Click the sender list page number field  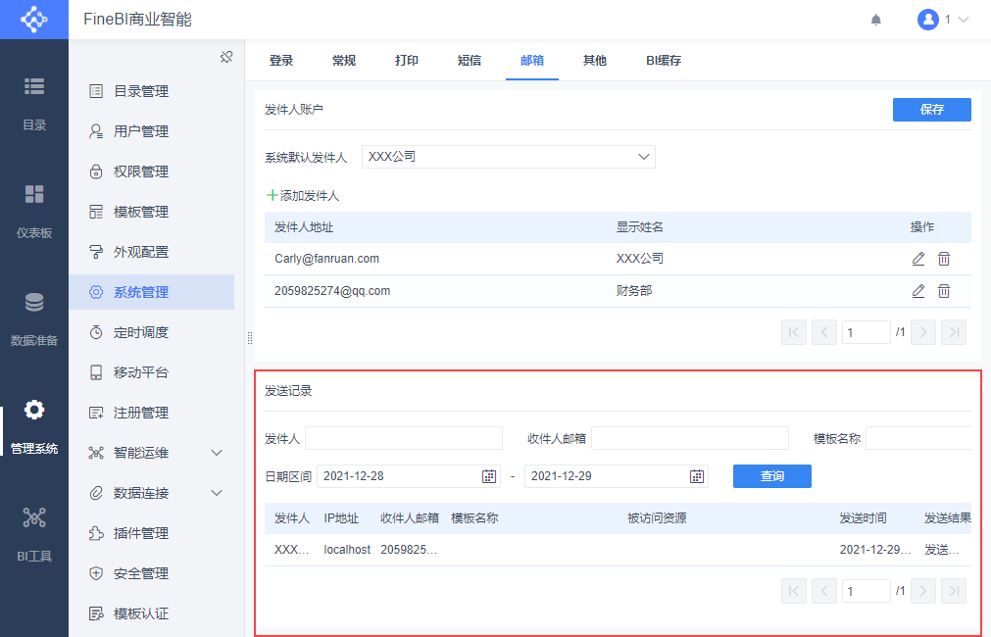click(x=866, y=332)
